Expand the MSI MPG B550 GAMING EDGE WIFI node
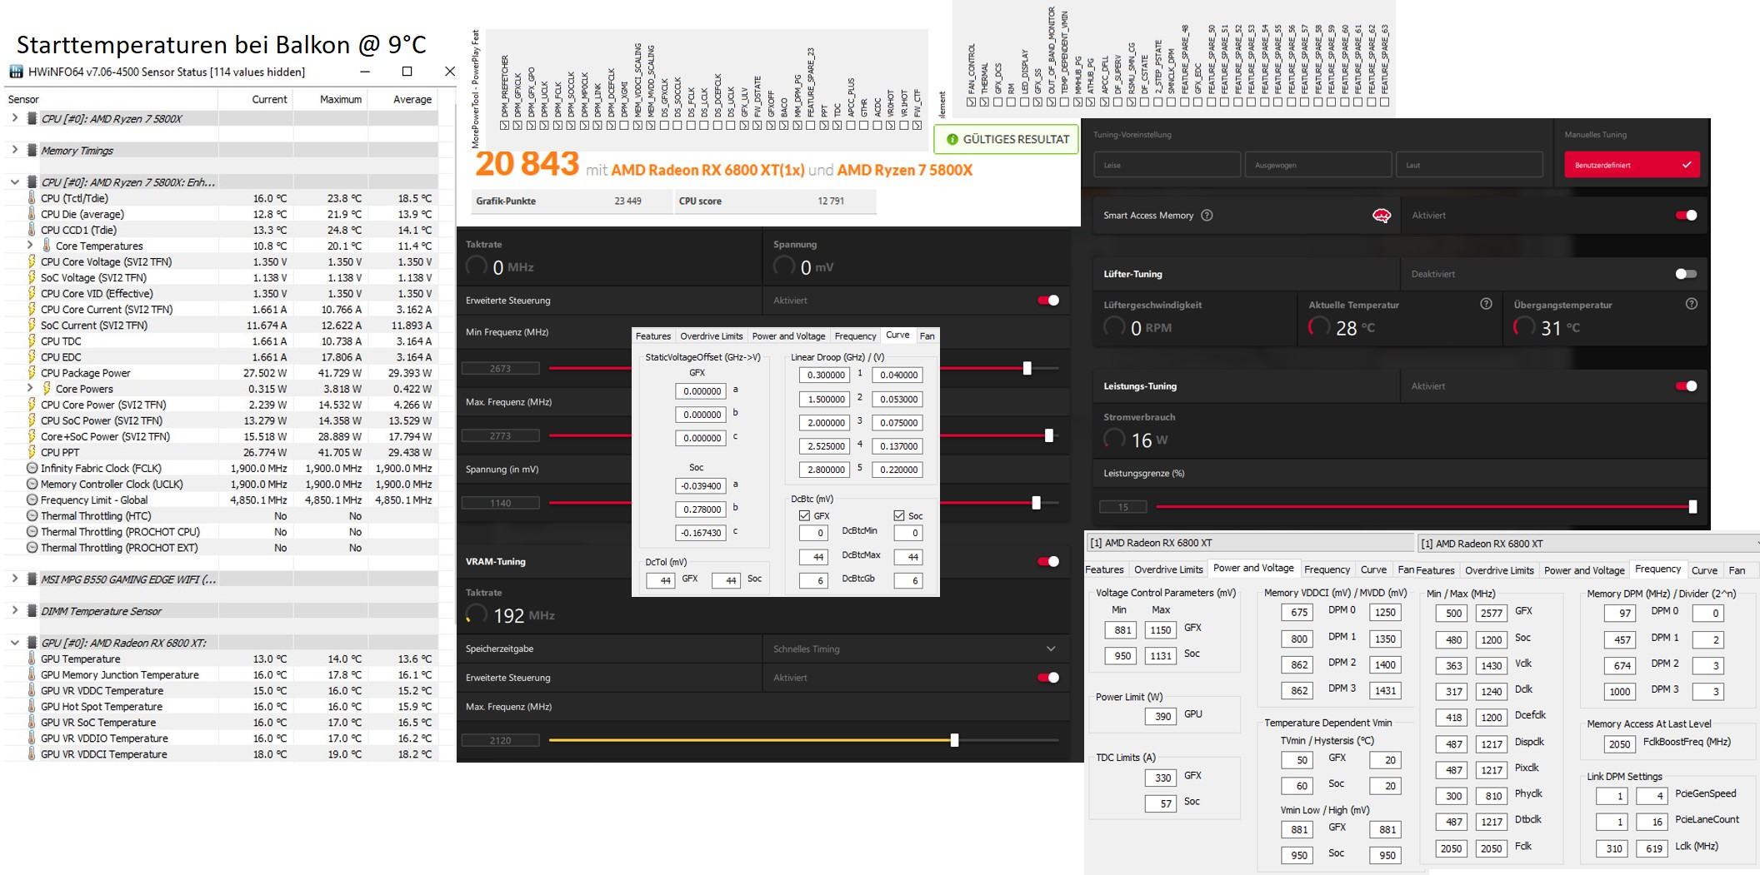Viewport: 1760px width, 875px height. tap(14, 579)
